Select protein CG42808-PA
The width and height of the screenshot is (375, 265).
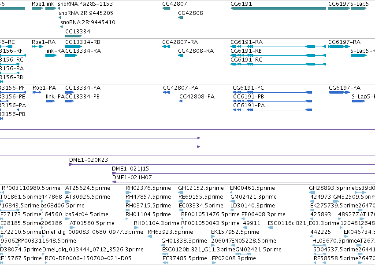[197, 97]
